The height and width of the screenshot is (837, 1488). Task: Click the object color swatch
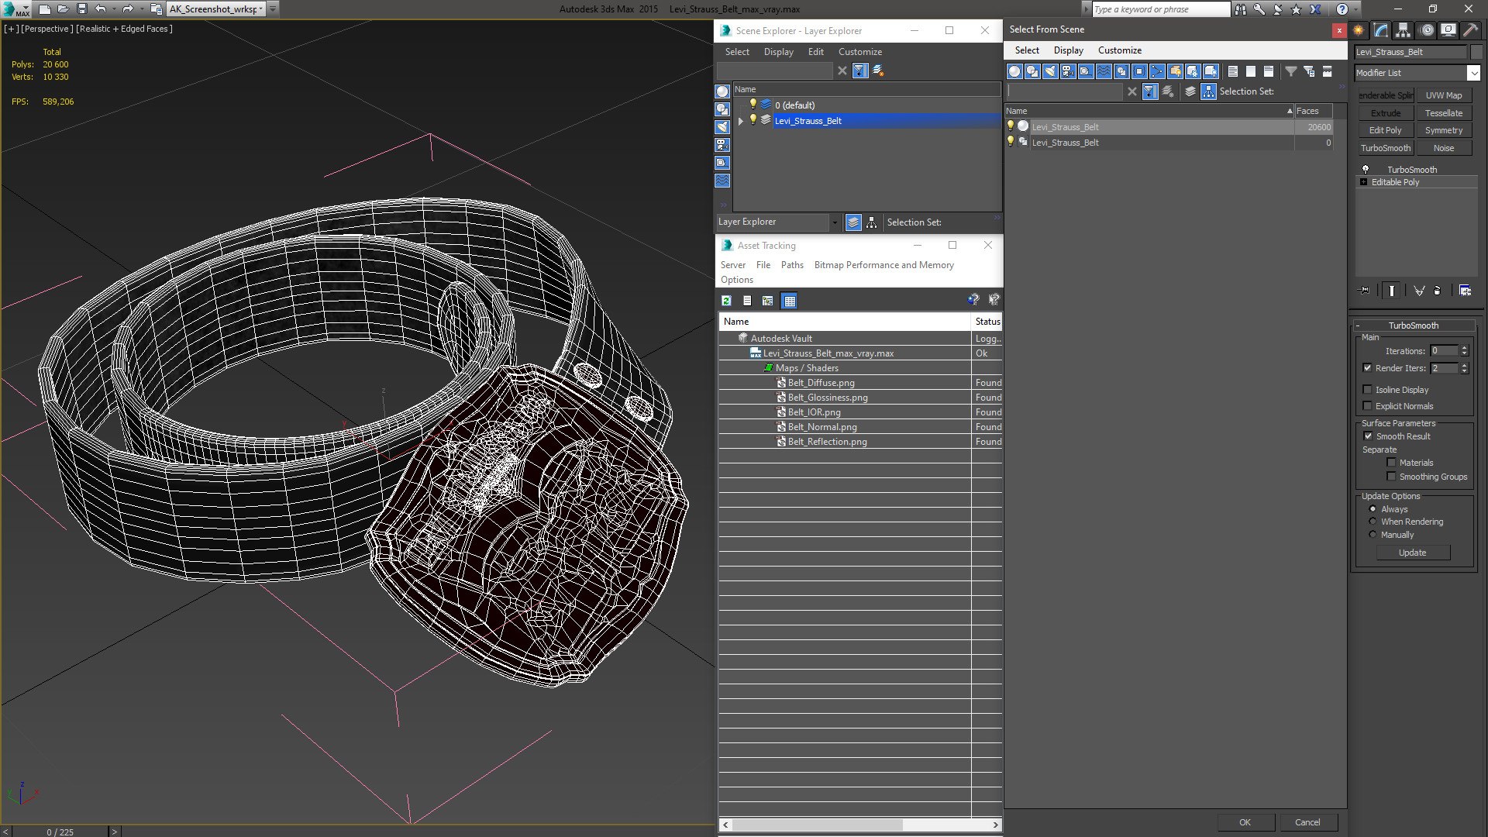point(1476,52)
